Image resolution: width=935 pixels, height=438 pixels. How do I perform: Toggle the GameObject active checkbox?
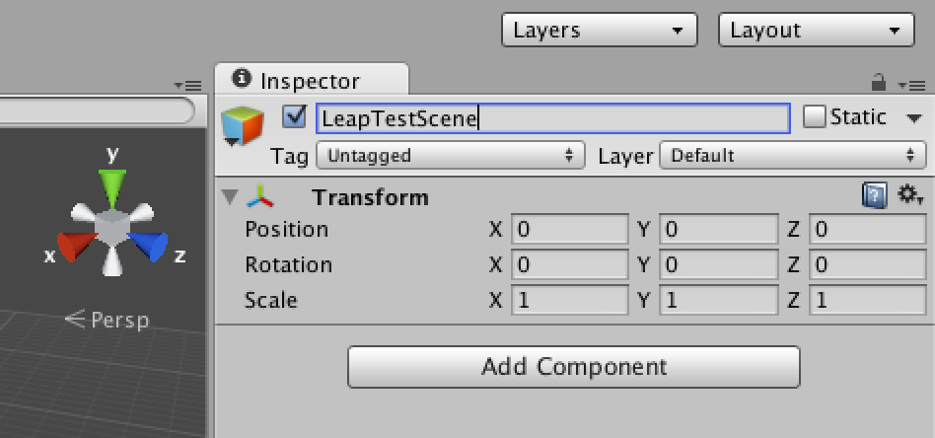tap(294, 116)
